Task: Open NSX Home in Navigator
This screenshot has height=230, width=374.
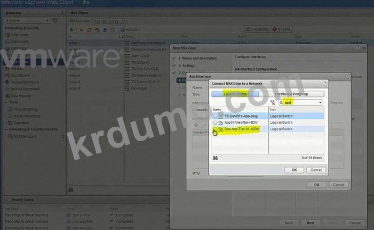Action: pos(20,35)
